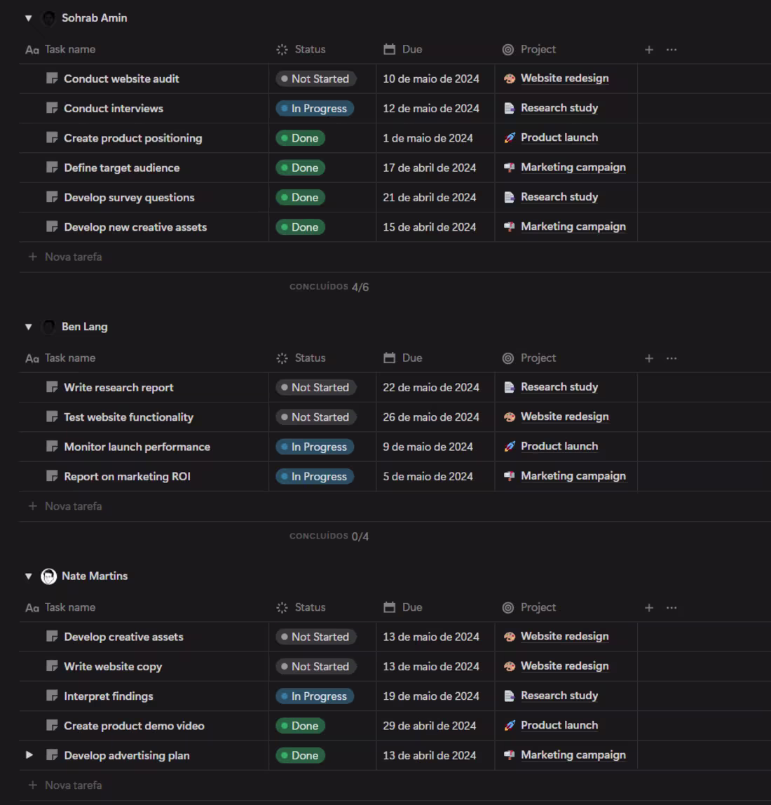Click the target icon beside the Project header
The height and width of the screenshot is (805, 771).
click(x=507, y=49)
